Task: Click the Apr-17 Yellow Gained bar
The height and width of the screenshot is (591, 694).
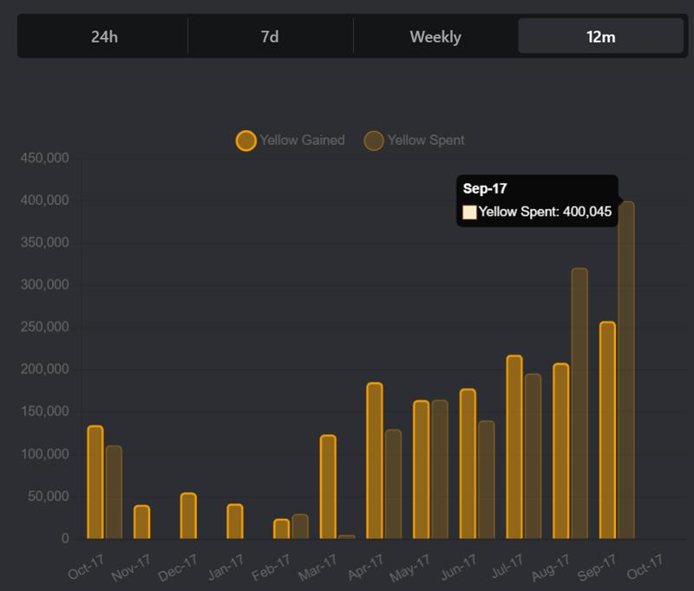Action: point(375,461)
